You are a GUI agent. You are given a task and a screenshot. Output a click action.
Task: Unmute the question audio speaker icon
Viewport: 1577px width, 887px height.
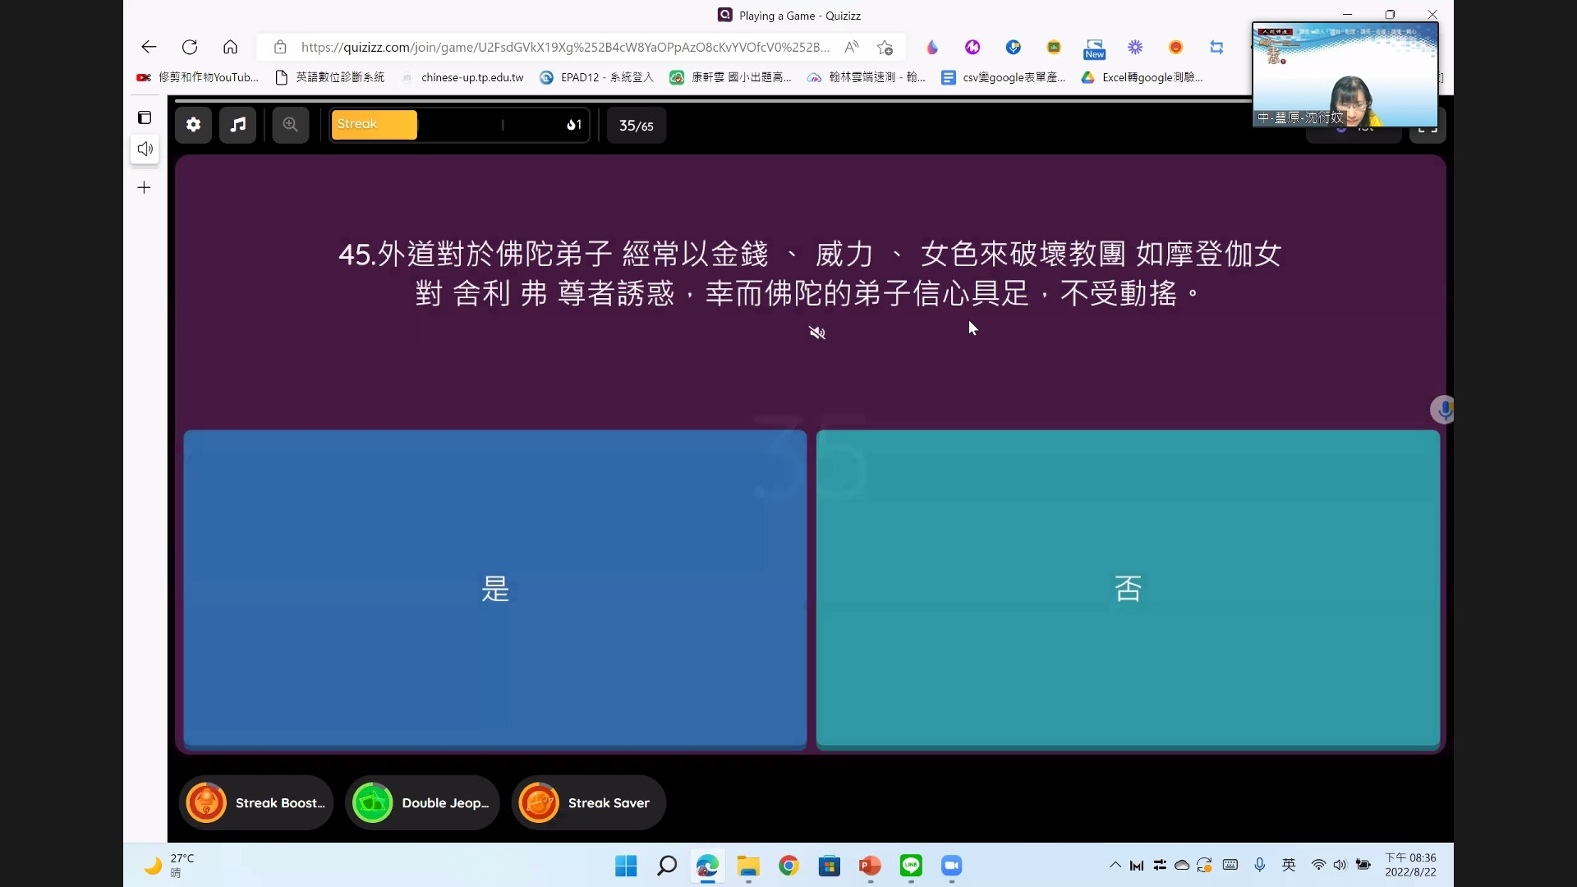[x=816, y=333]
